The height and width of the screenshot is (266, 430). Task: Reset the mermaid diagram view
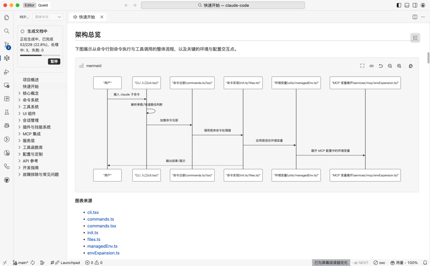381,66
